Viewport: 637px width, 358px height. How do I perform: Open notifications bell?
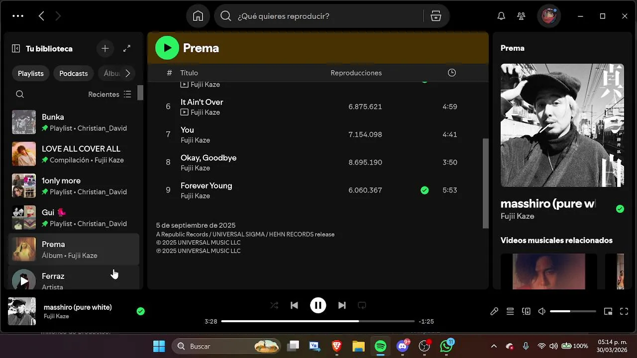pos(501,16)
